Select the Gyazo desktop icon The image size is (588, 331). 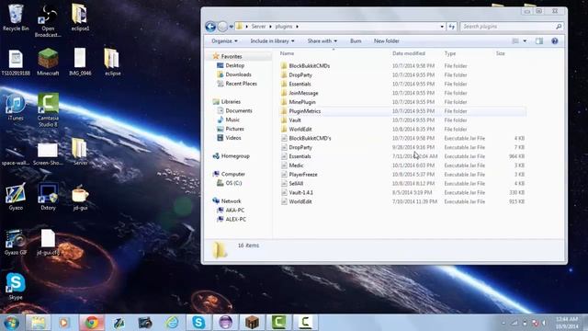16,196
